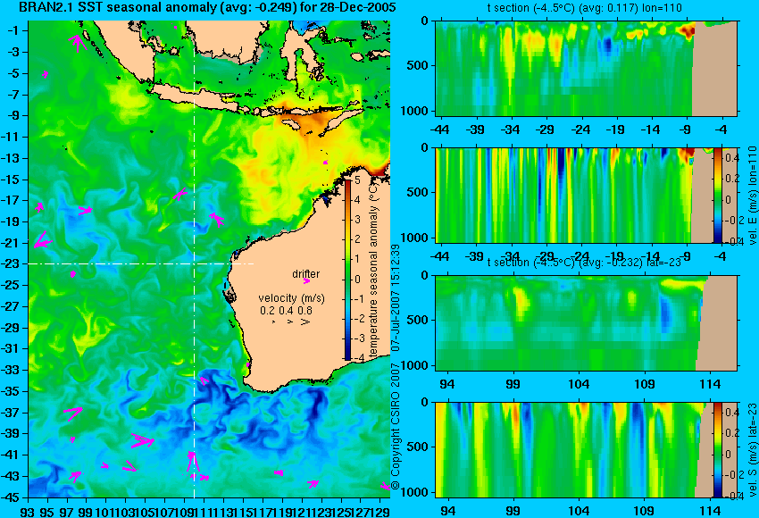Open the temperature section plot for lat=-23
Screen dimensions: 759x518
(587, 323)
